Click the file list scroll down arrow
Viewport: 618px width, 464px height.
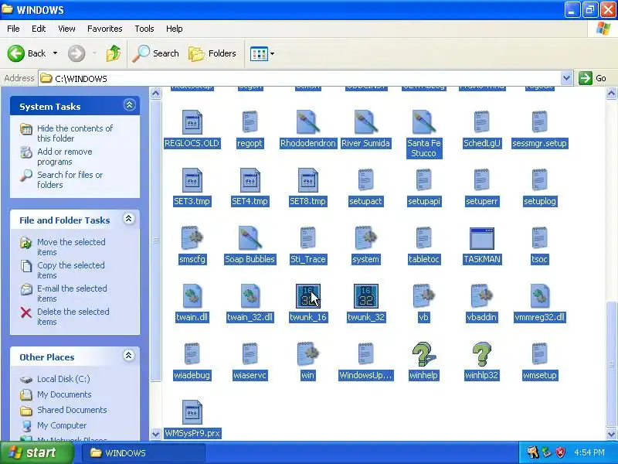611,435
